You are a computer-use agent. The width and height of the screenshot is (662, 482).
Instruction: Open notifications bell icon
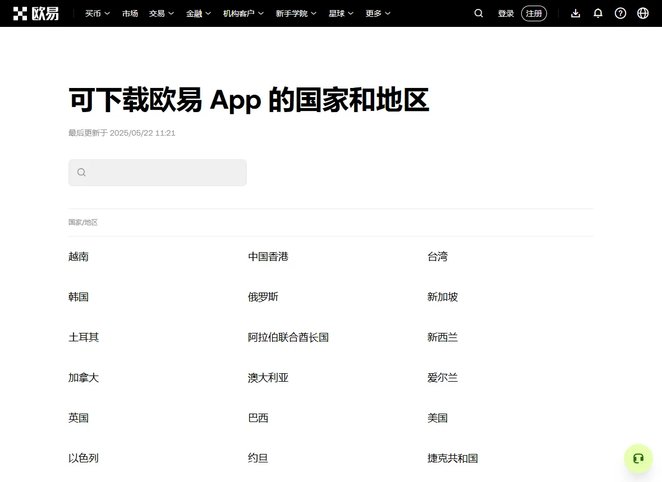(x=598, y=13)
